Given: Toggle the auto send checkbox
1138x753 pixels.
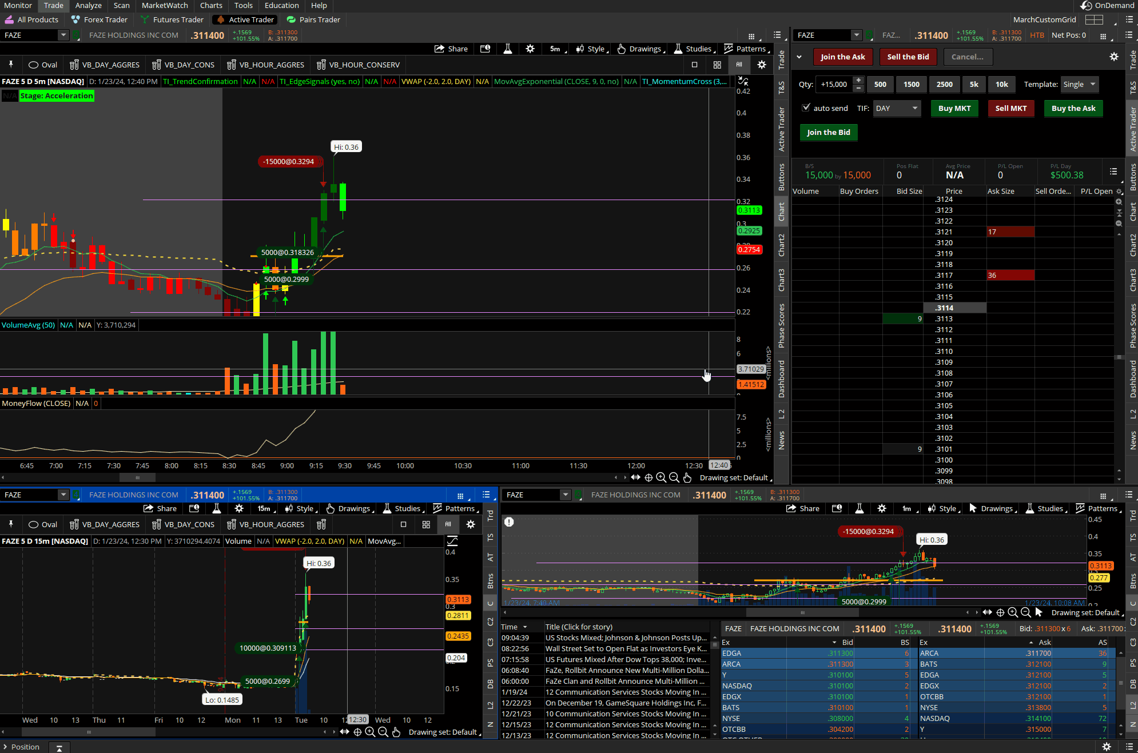Looking at the screenshot, I should [x=806, y=107].
